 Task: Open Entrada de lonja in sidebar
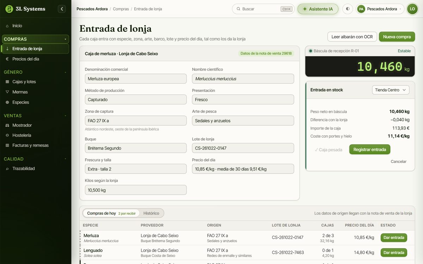point(35,49)
